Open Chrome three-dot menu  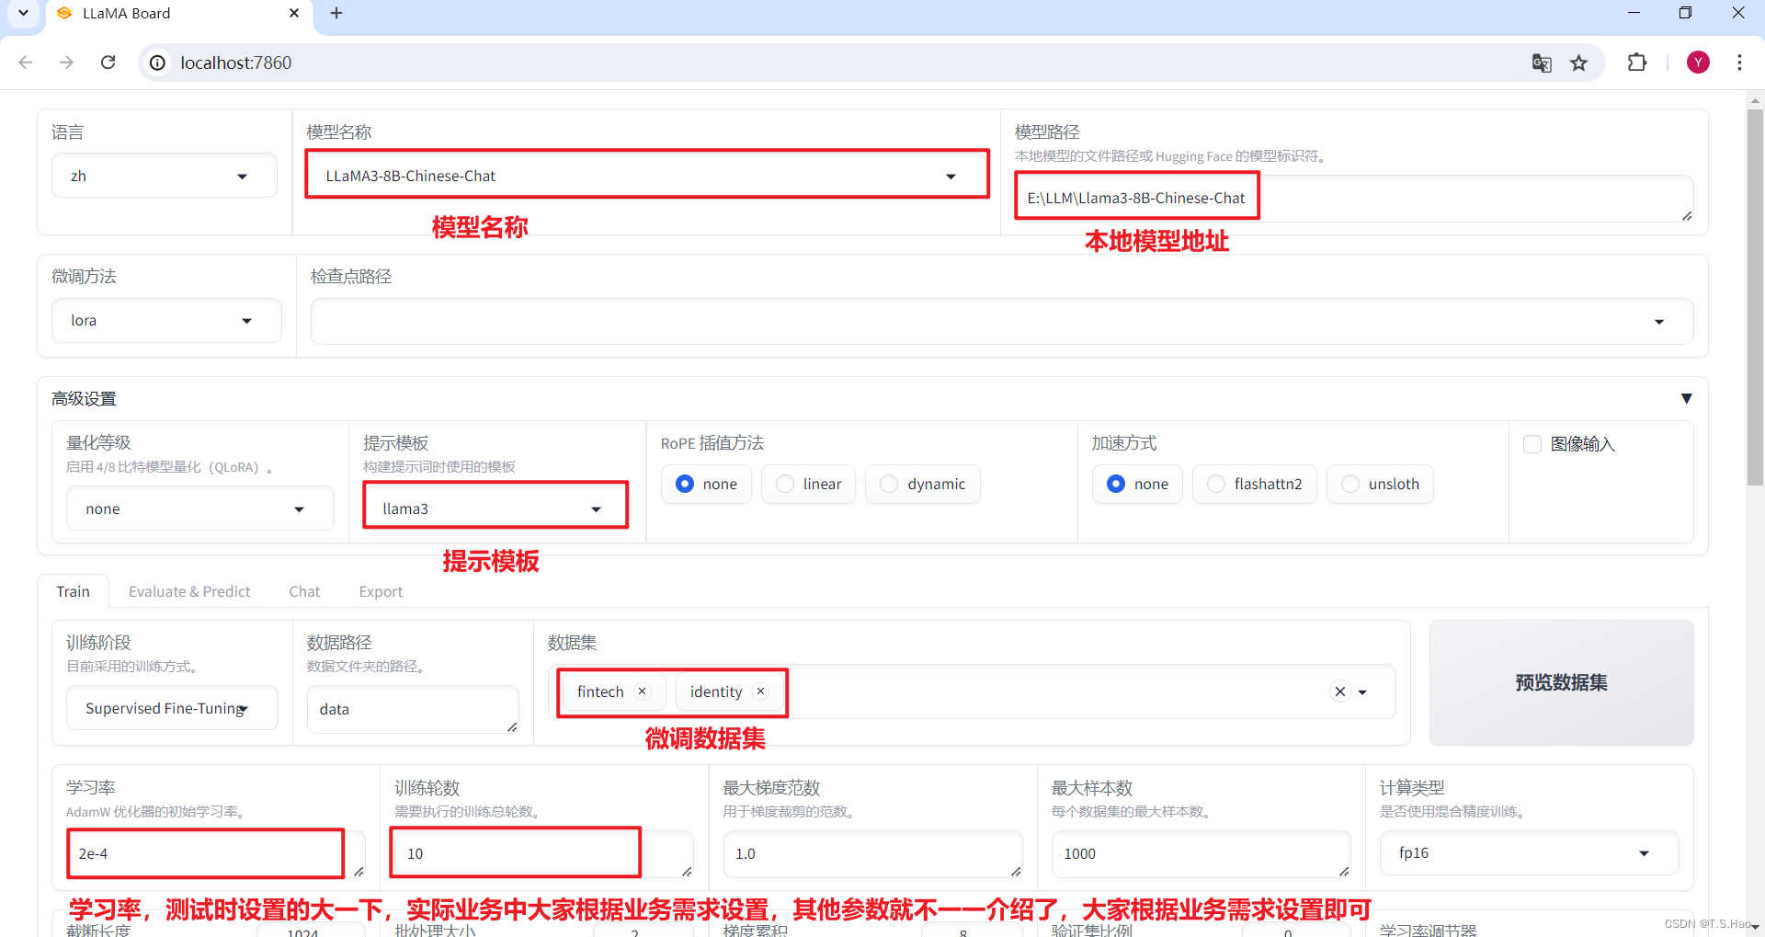[1739, 63]
